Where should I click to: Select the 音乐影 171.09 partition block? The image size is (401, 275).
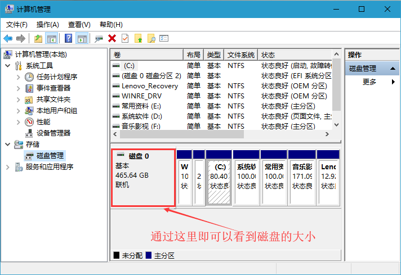302,178
